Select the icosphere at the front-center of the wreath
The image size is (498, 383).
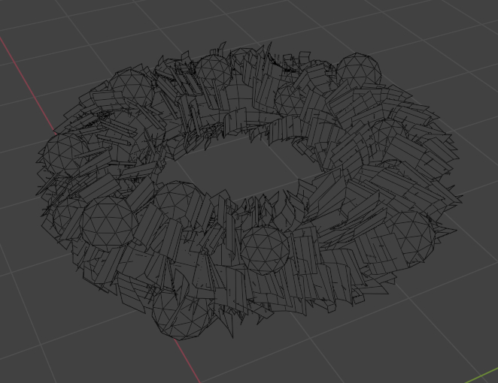264,249
